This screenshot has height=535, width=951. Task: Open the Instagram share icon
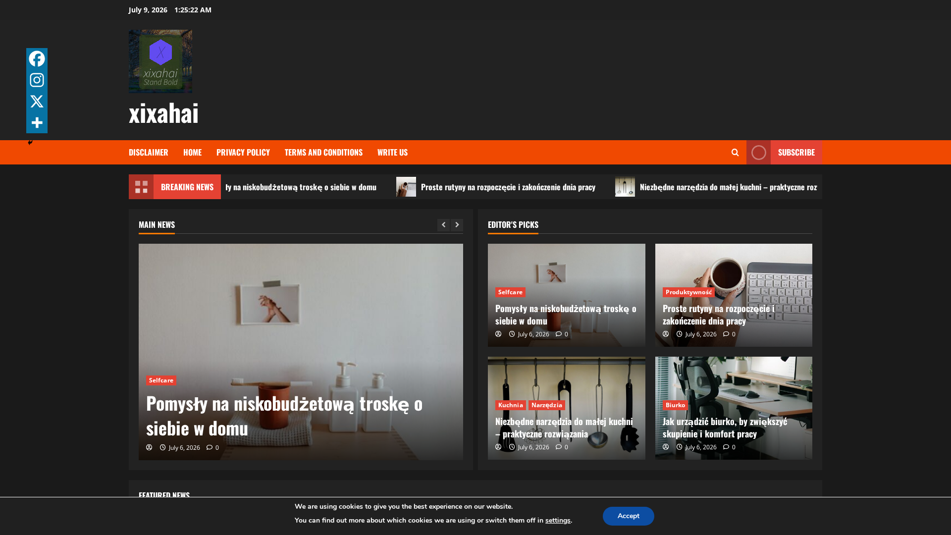pos(37,80)
